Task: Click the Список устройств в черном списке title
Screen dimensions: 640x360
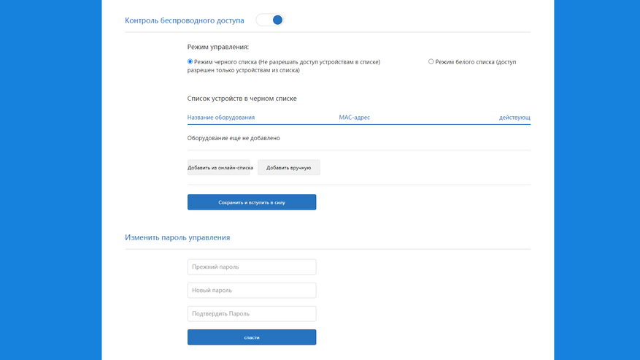Action: [x=242, y=99]
